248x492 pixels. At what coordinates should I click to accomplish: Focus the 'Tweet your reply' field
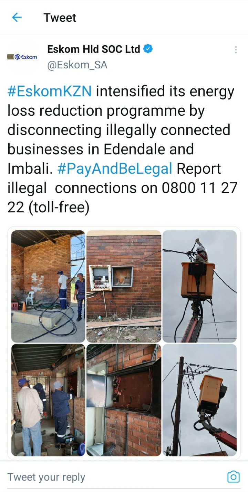click(x=46, y=477)
